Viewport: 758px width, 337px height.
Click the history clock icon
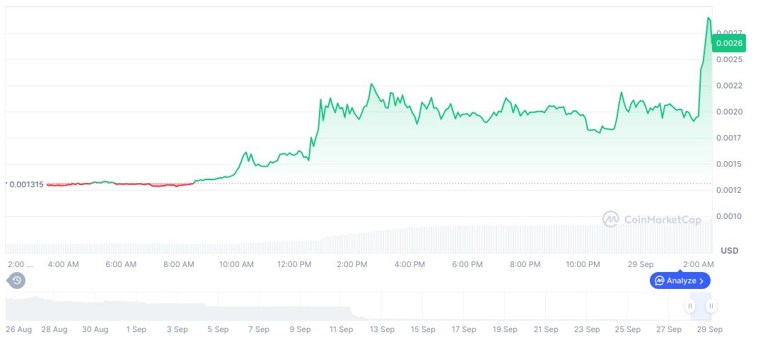pyautogui.click(x=16, y=280)
